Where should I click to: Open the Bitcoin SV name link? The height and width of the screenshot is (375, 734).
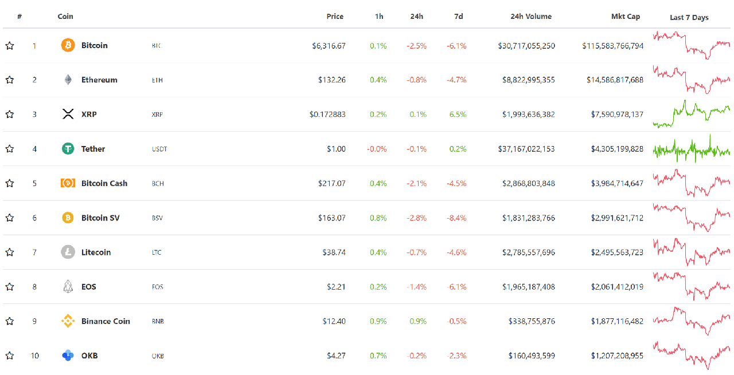[x=100, y=218]
